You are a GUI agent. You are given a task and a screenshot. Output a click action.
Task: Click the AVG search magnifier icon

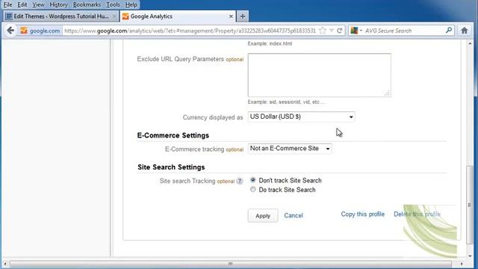tap(449, 30)
